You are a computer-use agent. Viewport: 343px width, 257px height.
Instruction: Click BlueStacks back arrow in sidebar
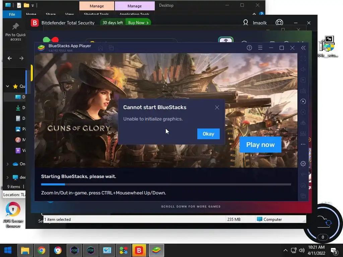303,174
